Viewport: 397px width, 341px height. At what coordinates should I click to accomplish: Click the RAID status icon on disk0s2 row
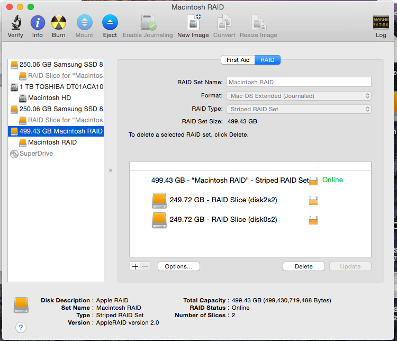[313, 220]
